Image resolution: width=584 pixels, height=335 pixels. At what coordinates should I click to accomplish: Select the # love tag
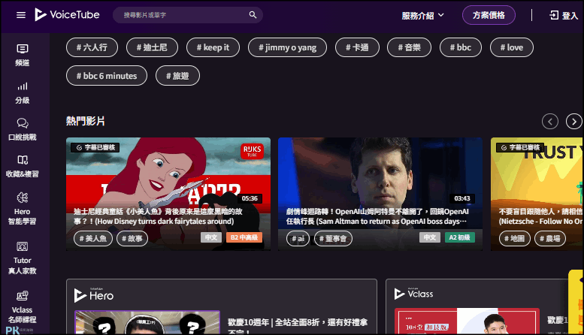[512, 47]
